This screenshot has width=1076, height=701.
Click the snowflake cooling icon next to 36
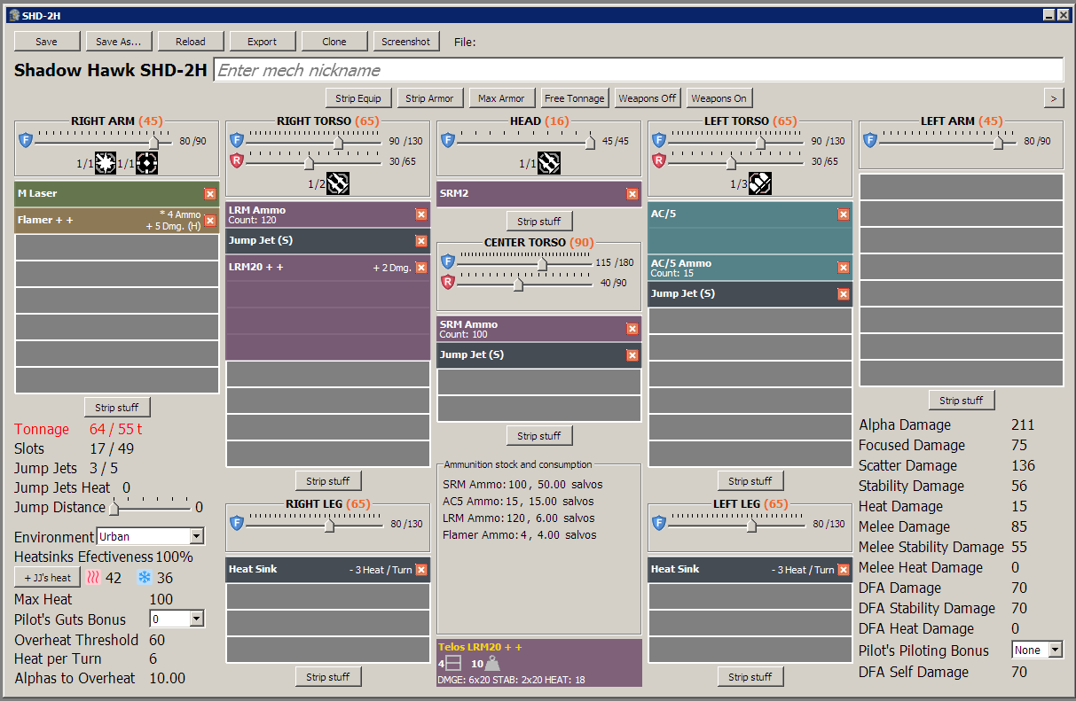(x=143, y=576)
